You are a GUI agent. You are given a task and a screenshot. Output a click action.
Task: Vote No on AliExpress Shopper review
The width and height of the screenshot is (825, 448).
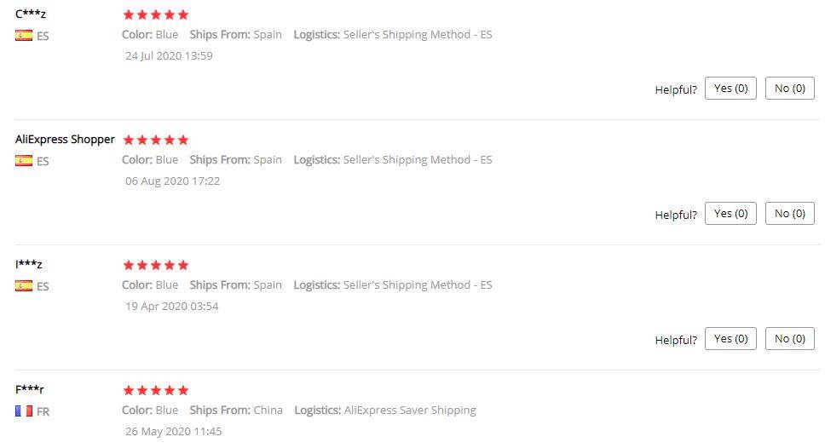pyautogui.click(x=789, y=214)
